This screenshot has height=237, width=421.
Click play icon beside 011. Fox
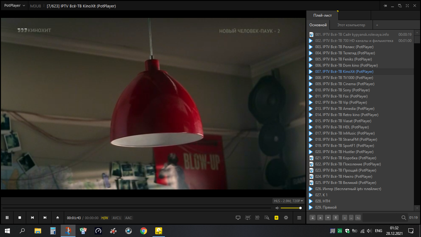pyautogui.click(x=311, y=96)
